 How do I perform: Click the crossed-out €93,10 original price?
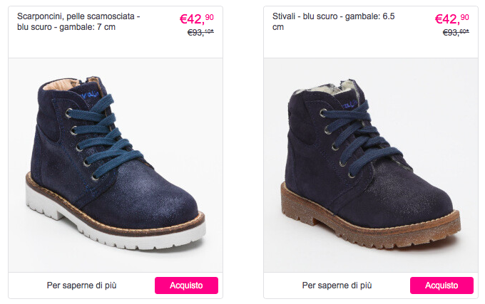tap(200, 33)
